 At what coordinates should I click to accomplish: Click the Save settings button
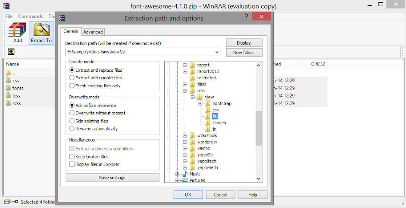coord(112,177)
